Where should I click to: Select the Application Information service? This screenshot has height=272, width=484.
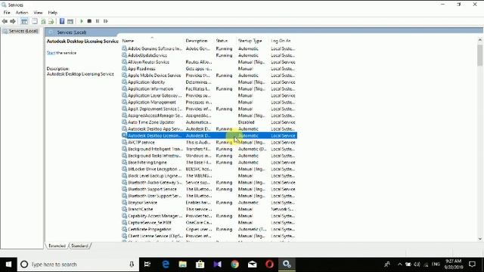click(x=209, y=89)
